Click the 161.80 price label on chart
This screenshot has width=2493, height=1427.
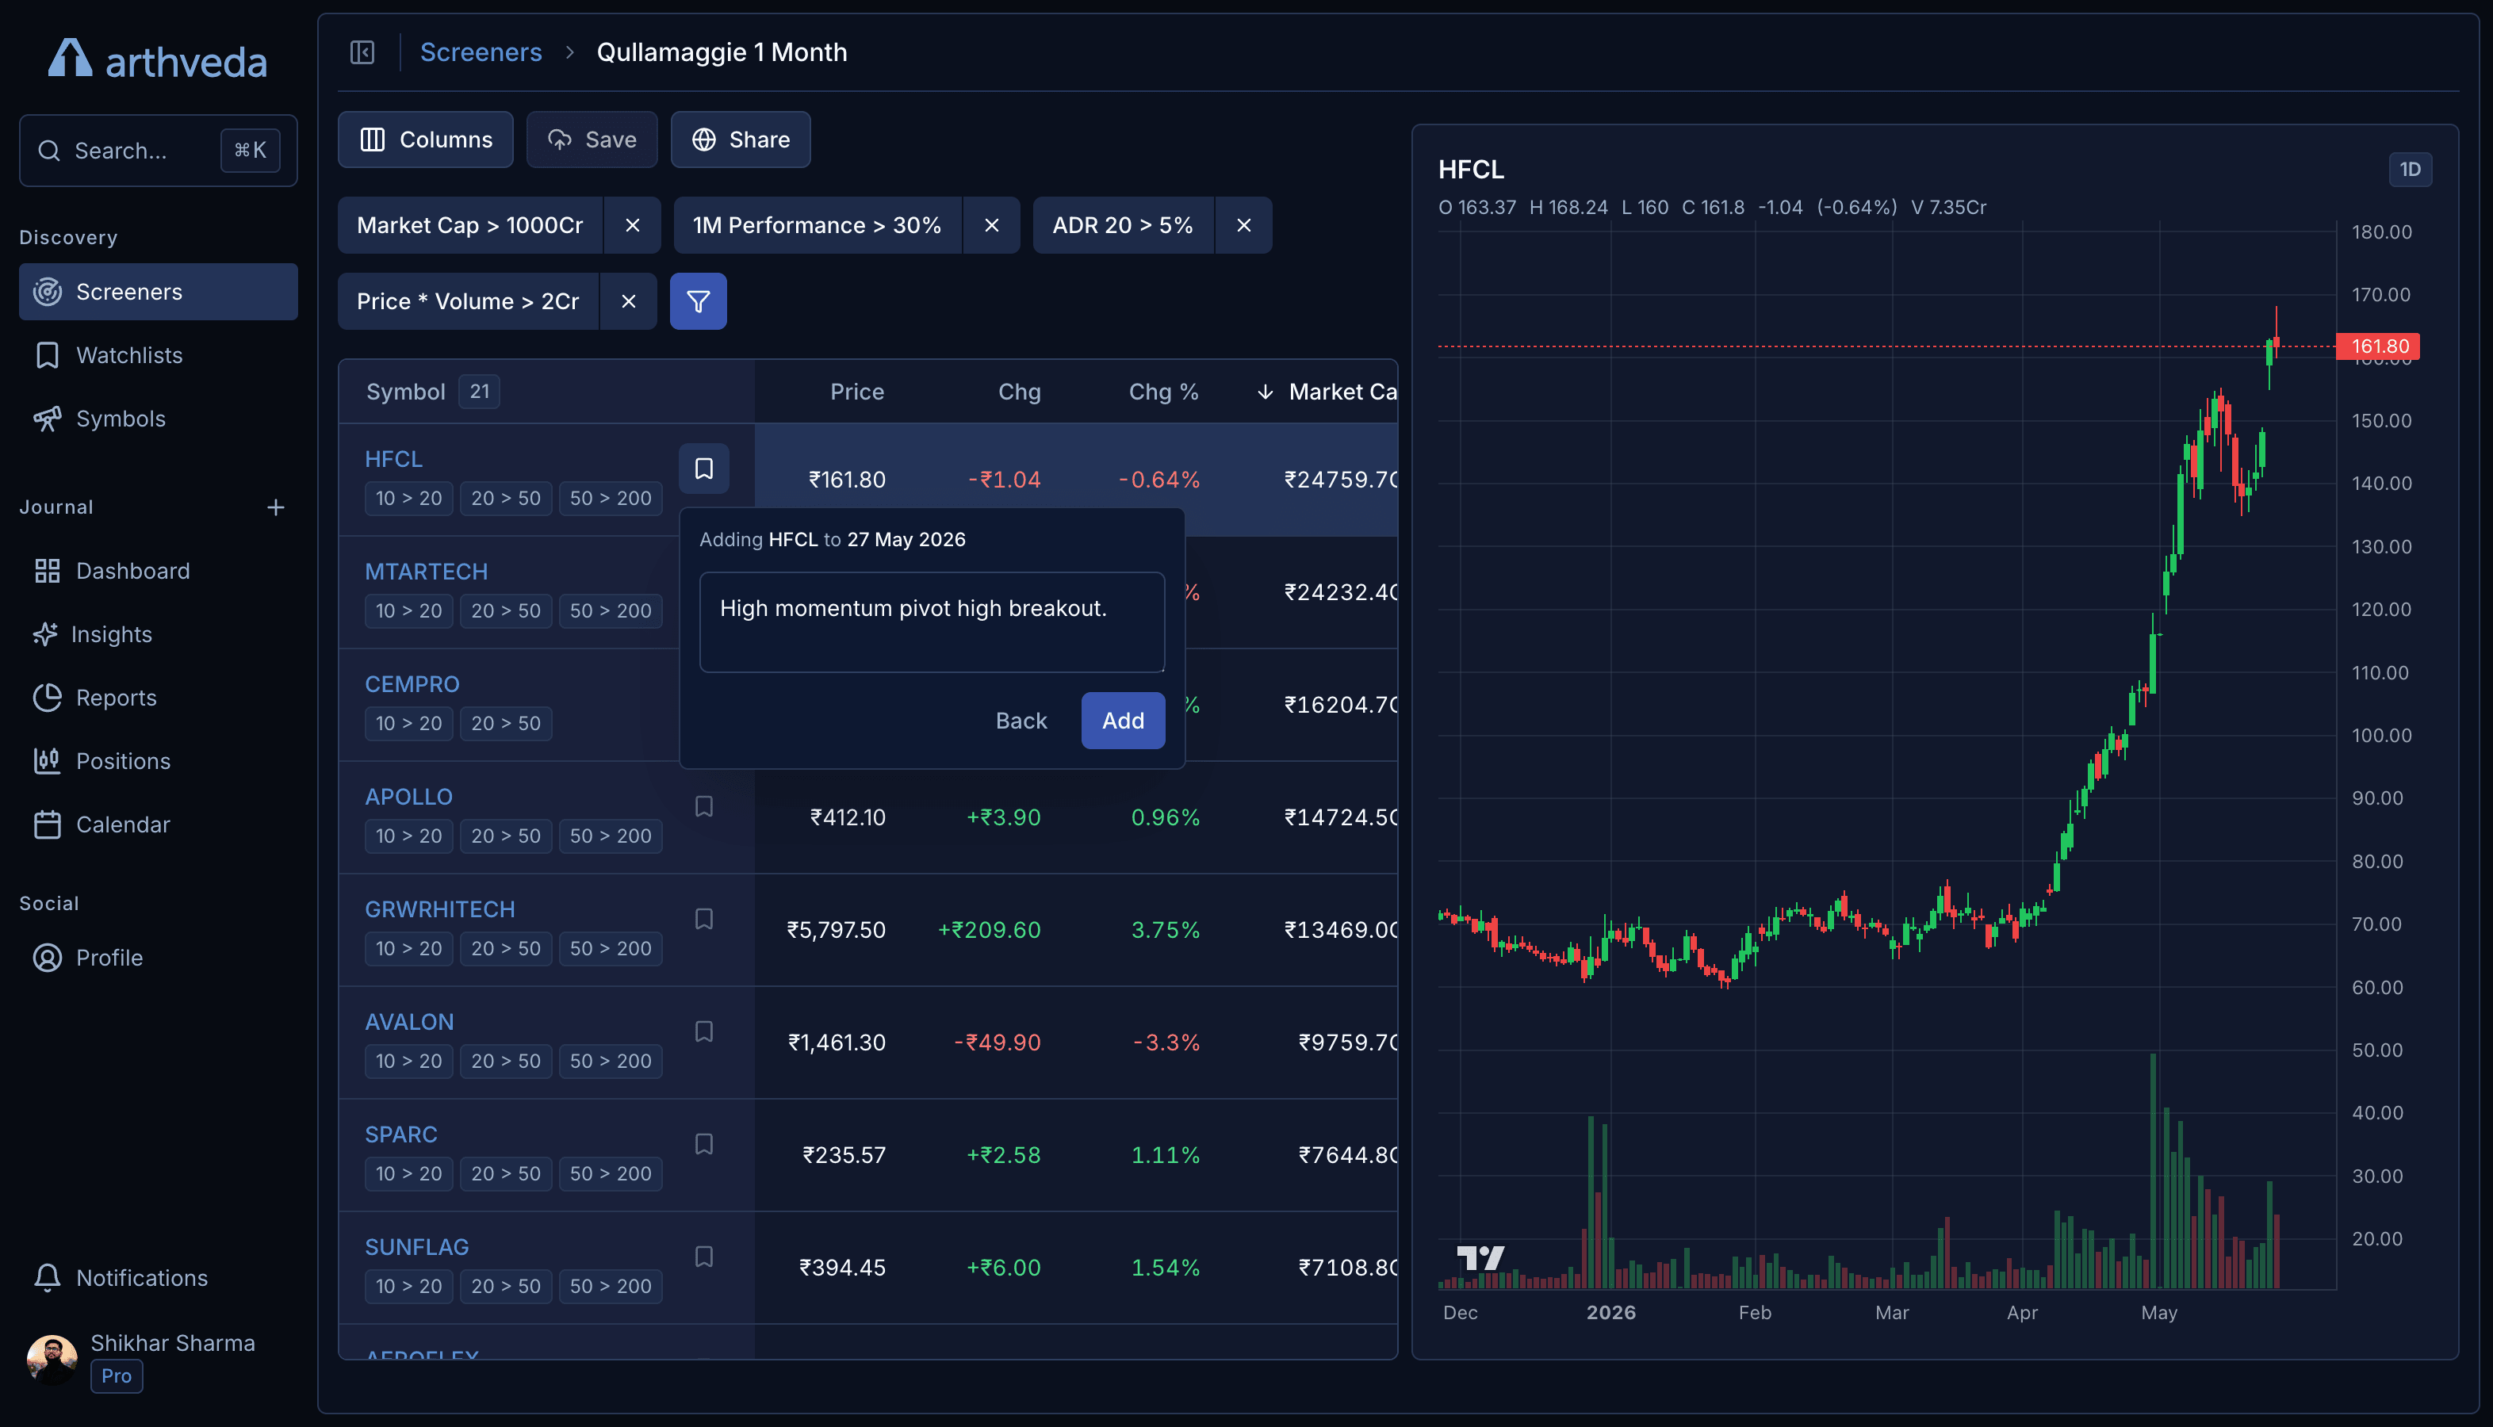2378,346
